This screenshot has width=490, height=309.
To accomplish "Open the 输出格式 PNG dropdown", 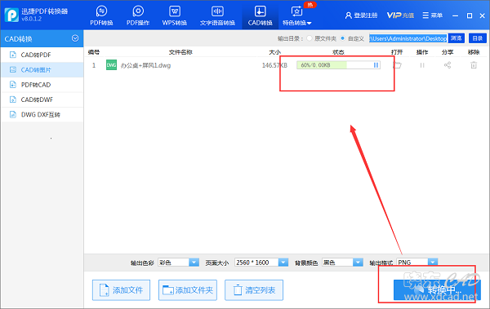I will (x=417, y=263).
